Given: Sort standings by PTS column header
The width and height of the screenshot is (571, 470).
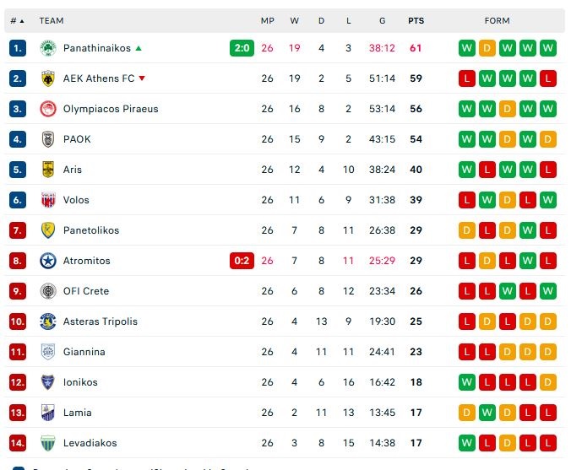Looking at the screenshot, I should click(x=416, y=21).
